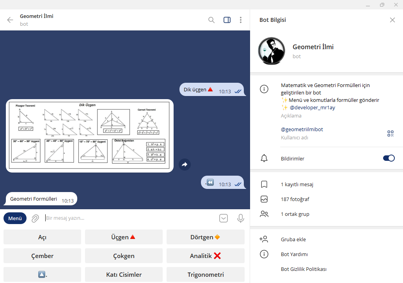
Task: Open the Geometri İlmi chat header title
Action: click(37, 16)
